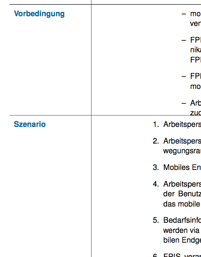Click the blue "Szenario" heading

(x=30, y=124)
